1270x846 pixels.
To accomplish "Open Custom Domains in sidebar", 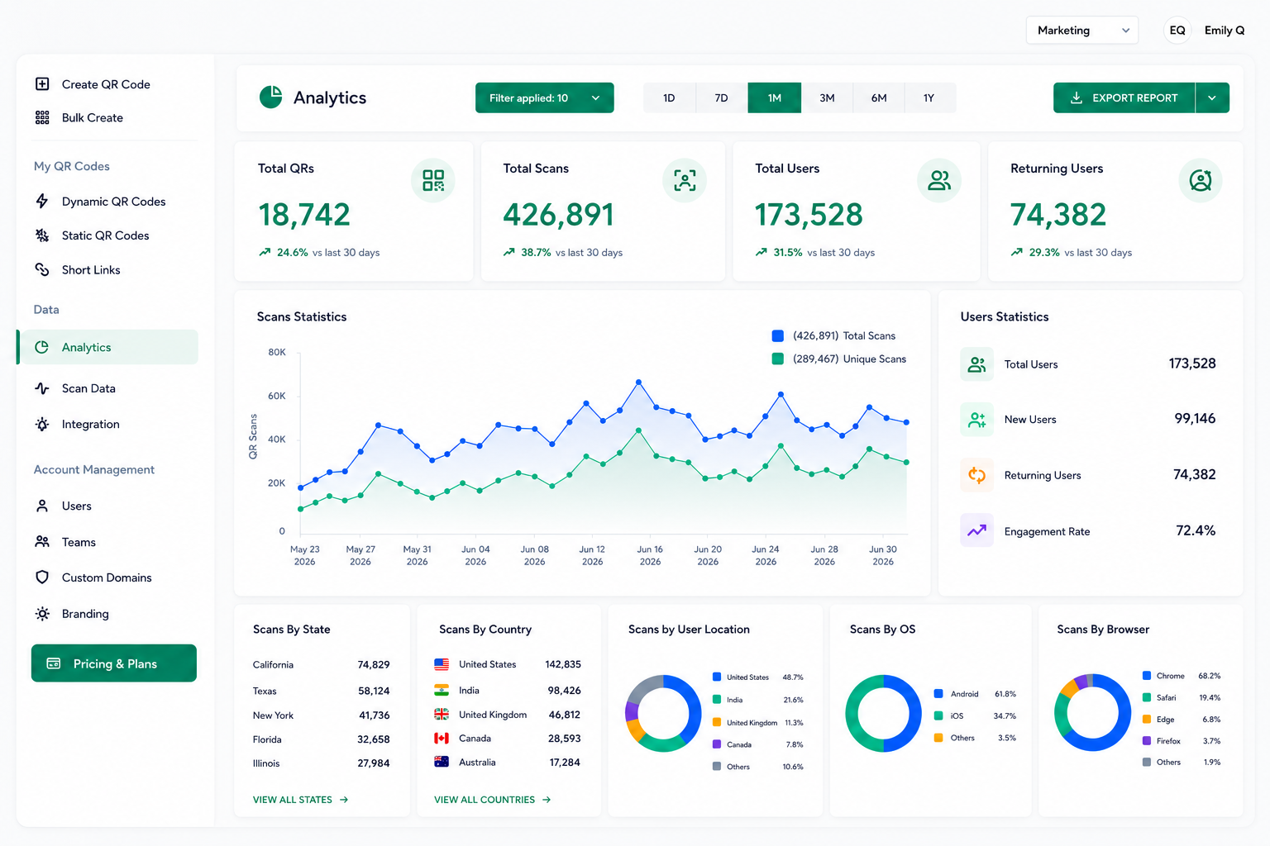I will tap(108, 577).
